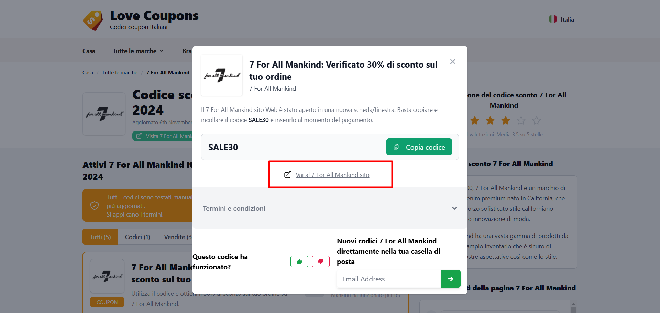Screen dimensions: 660x313
Task: Close the coupon popup dialog
Action: pos(453,62)
